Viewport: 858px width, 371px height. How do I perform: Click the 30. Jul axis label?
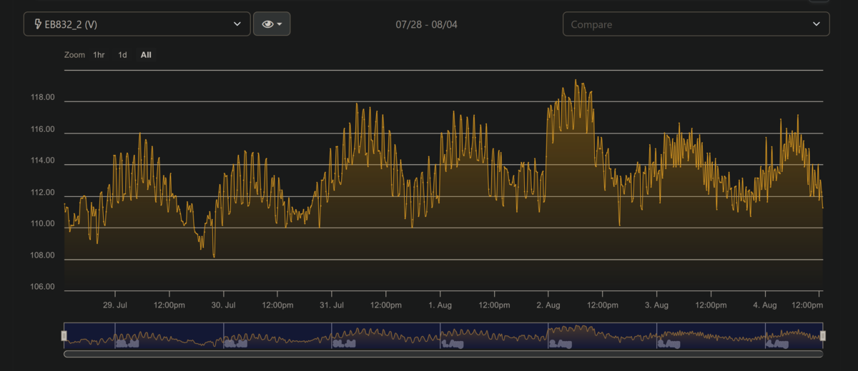click(223, 305)
